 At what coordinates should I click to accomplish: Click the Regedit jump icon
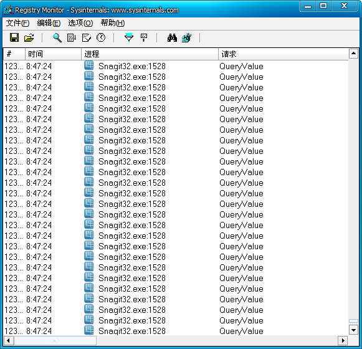tap(186, 37)
